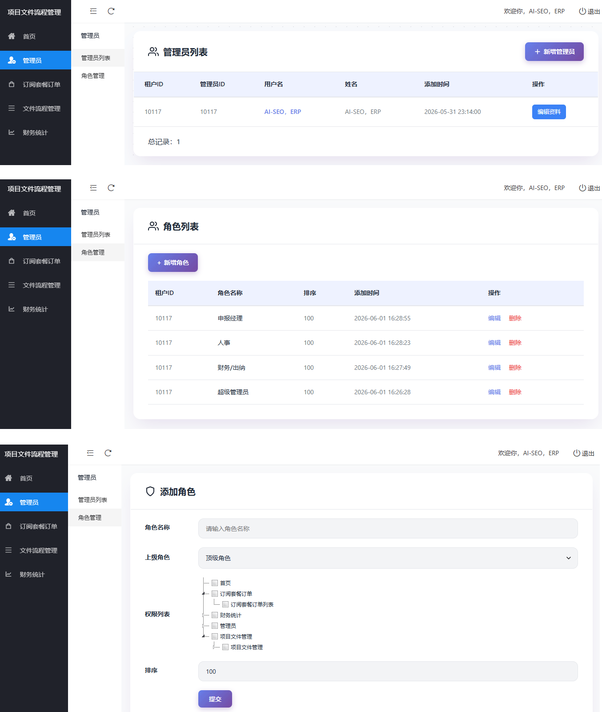The height and width of the screenshot is (712, 602).
Task: Click the 财务统计 chart icon on the 添加角色 page
Action: point(8,574)
